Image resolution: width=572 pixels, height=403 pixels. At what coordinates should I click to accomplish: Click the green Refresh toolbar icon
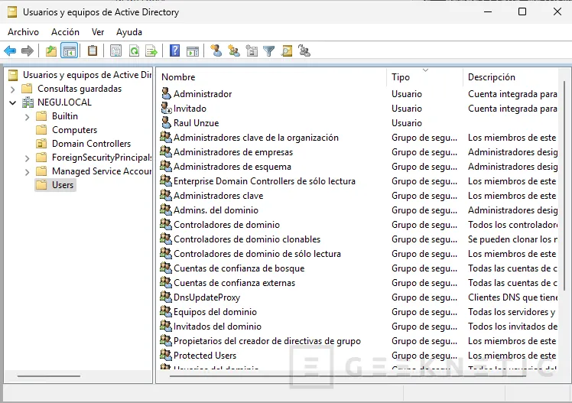[134, 50]
